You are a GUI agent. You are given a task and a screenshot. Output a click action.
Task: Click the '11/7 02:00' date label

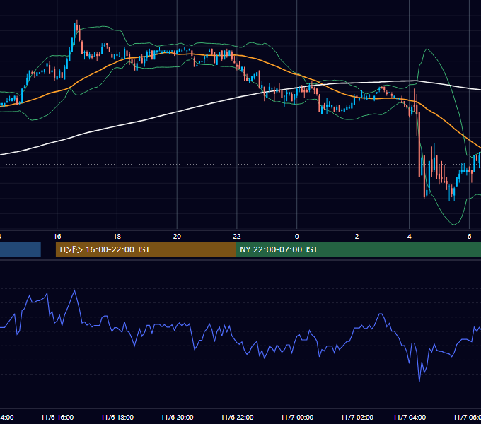tap(357, 417)
